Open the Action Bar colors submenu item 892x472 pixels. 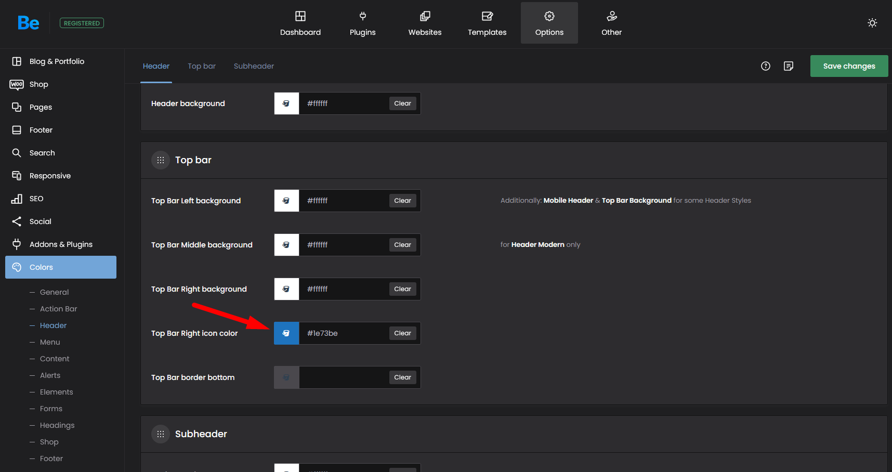(58, 309)
